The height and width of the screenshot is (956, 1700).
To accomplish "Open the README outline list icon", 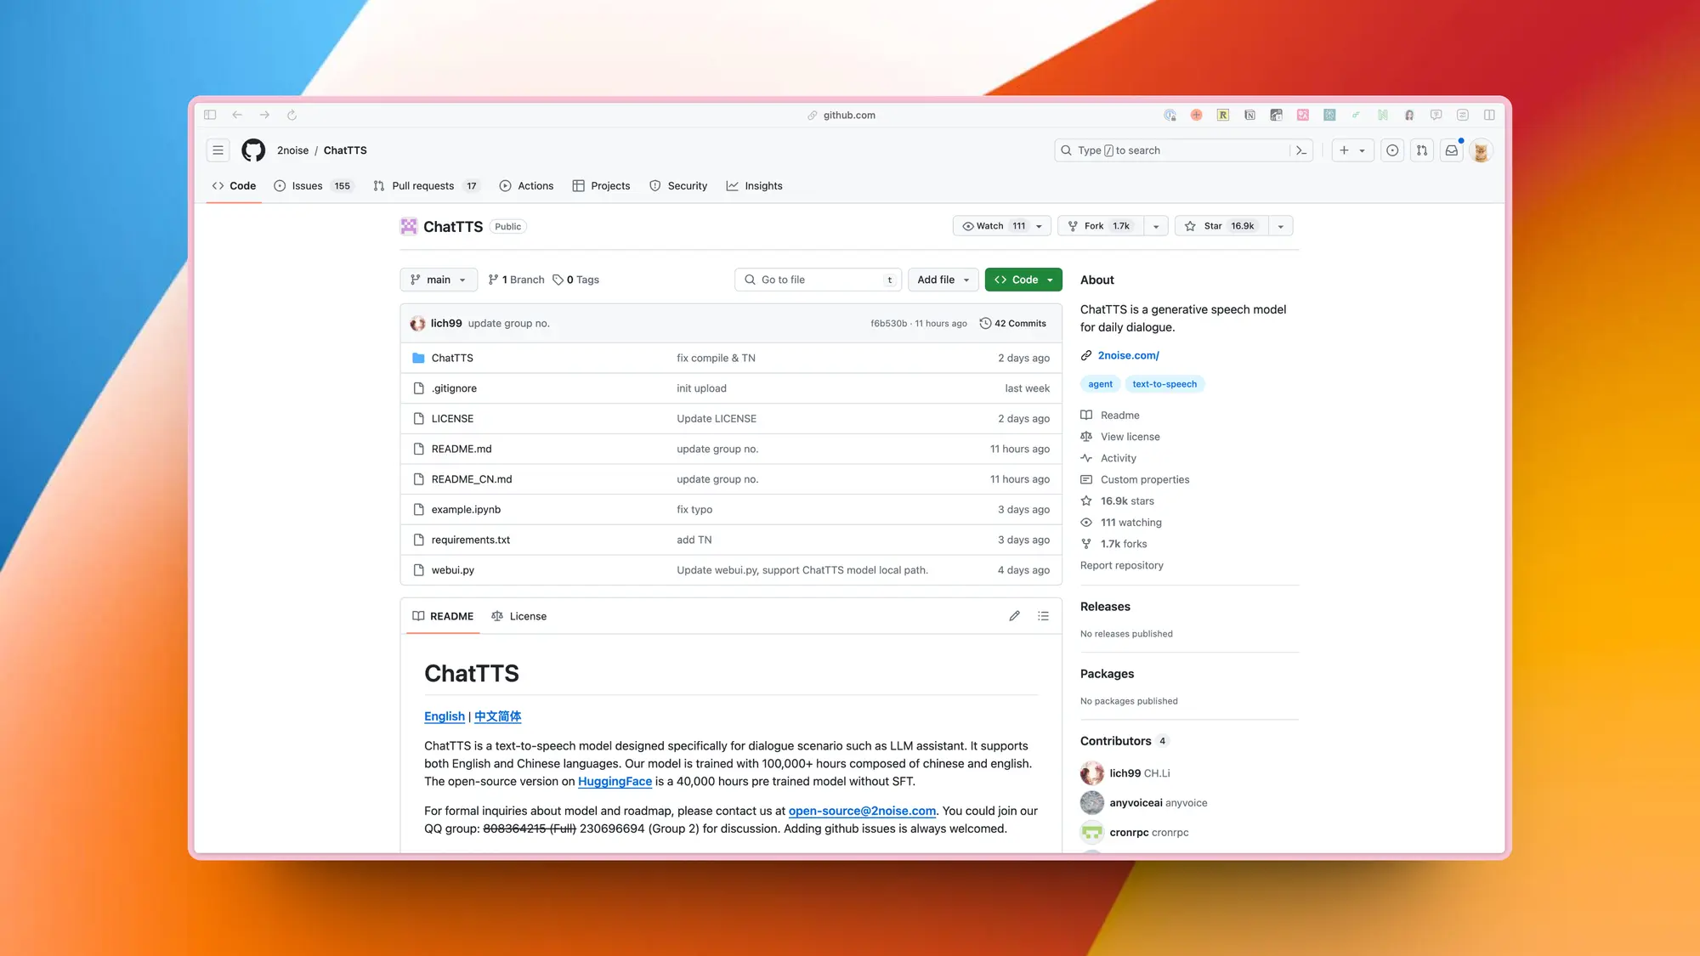I will 1043,616.
